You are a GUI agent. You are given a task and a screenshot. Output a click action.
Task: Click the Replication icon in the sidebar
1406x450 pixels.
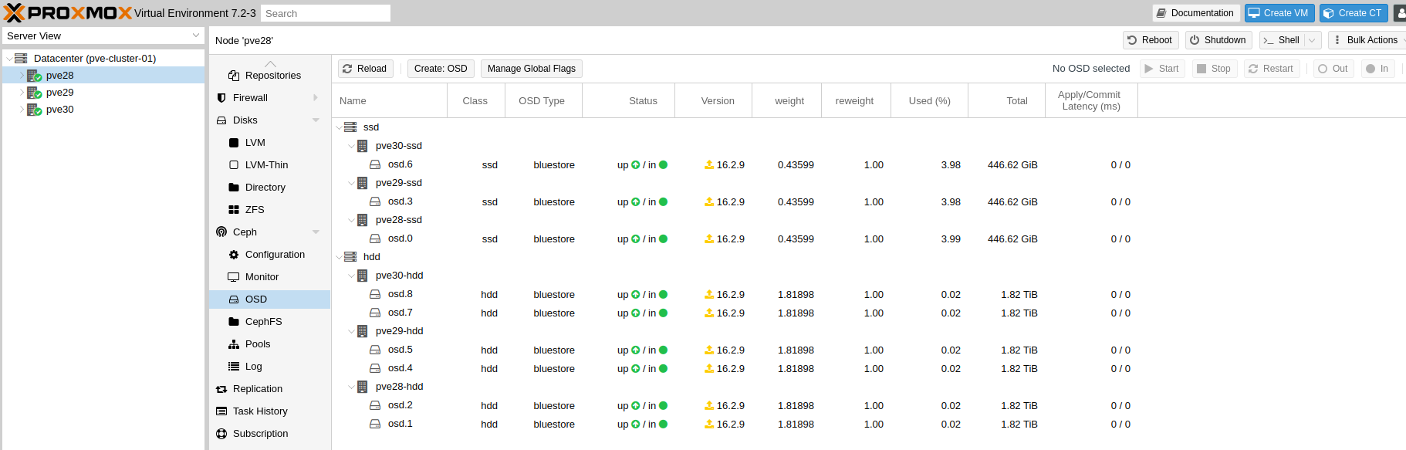coord(221,389)
